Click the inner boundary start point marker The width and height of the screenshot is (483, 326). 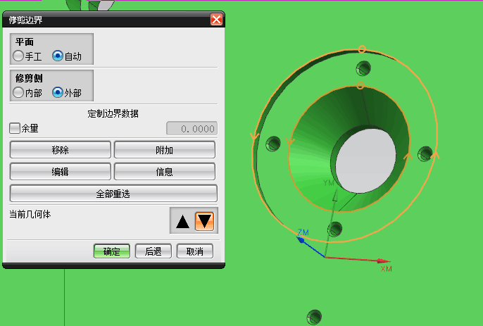[360, 85]
